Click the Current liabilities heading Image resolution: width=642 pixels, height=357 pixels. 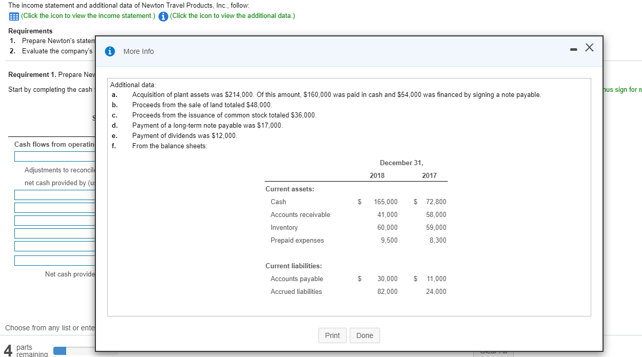pyautogui.click(x=294, y=266)
